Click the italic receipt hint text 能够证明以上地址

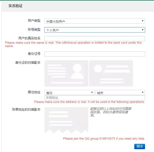click(x=111, y=112)
